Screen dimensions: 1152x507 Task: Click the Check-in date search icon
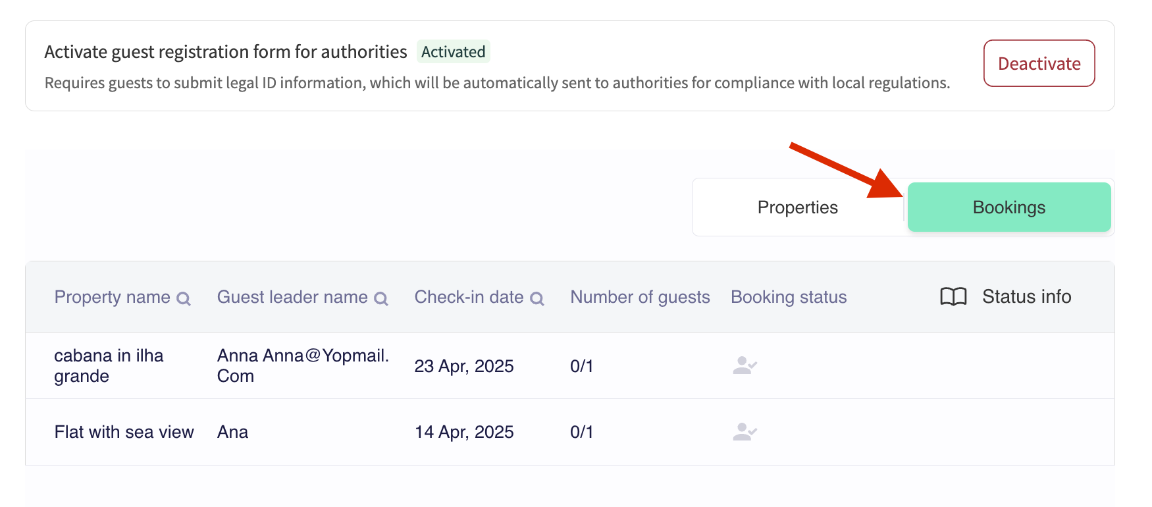pyautogui.click(x=537, y=299)
